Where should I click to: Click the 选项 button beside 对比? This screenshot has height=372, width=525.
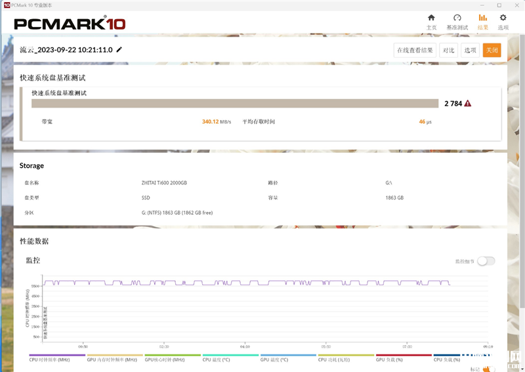pyautogui.click(x=470, y=51)
